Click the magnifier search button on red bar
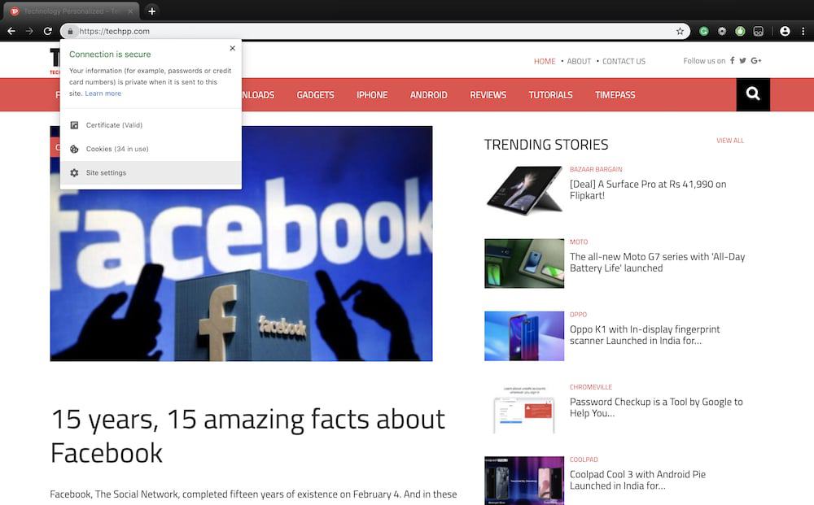814x505 pixels. tap(753, 94)
